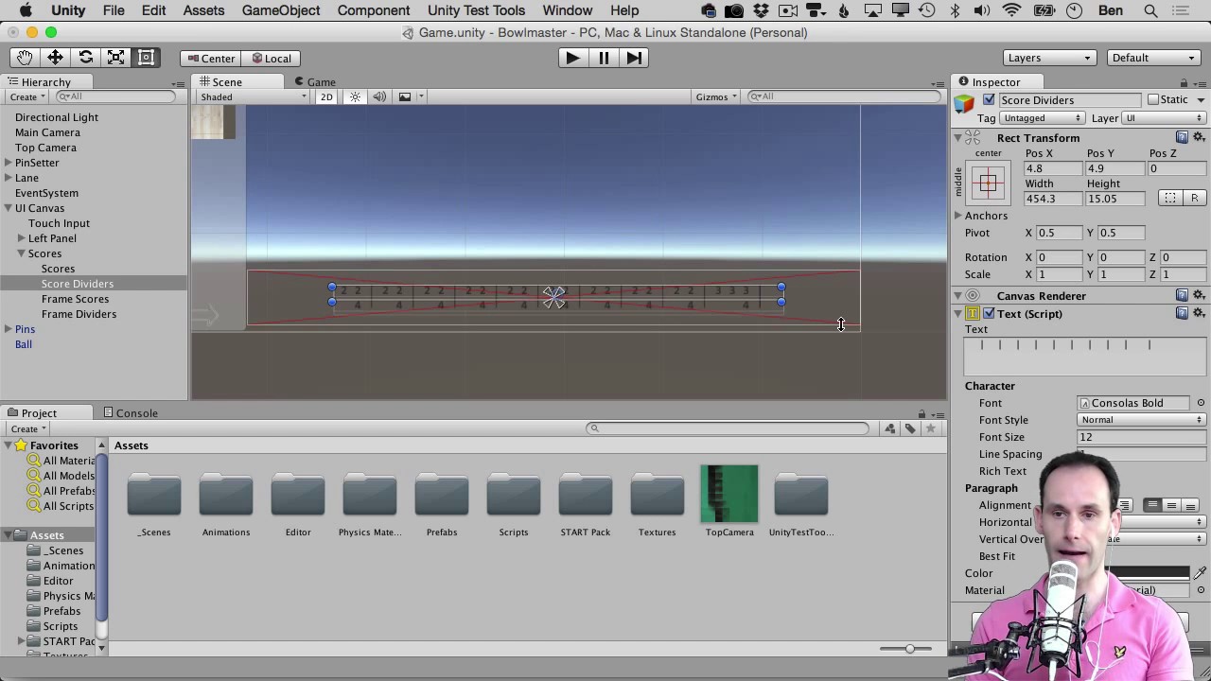Open the volume menu bar icon

pos(982,10)
